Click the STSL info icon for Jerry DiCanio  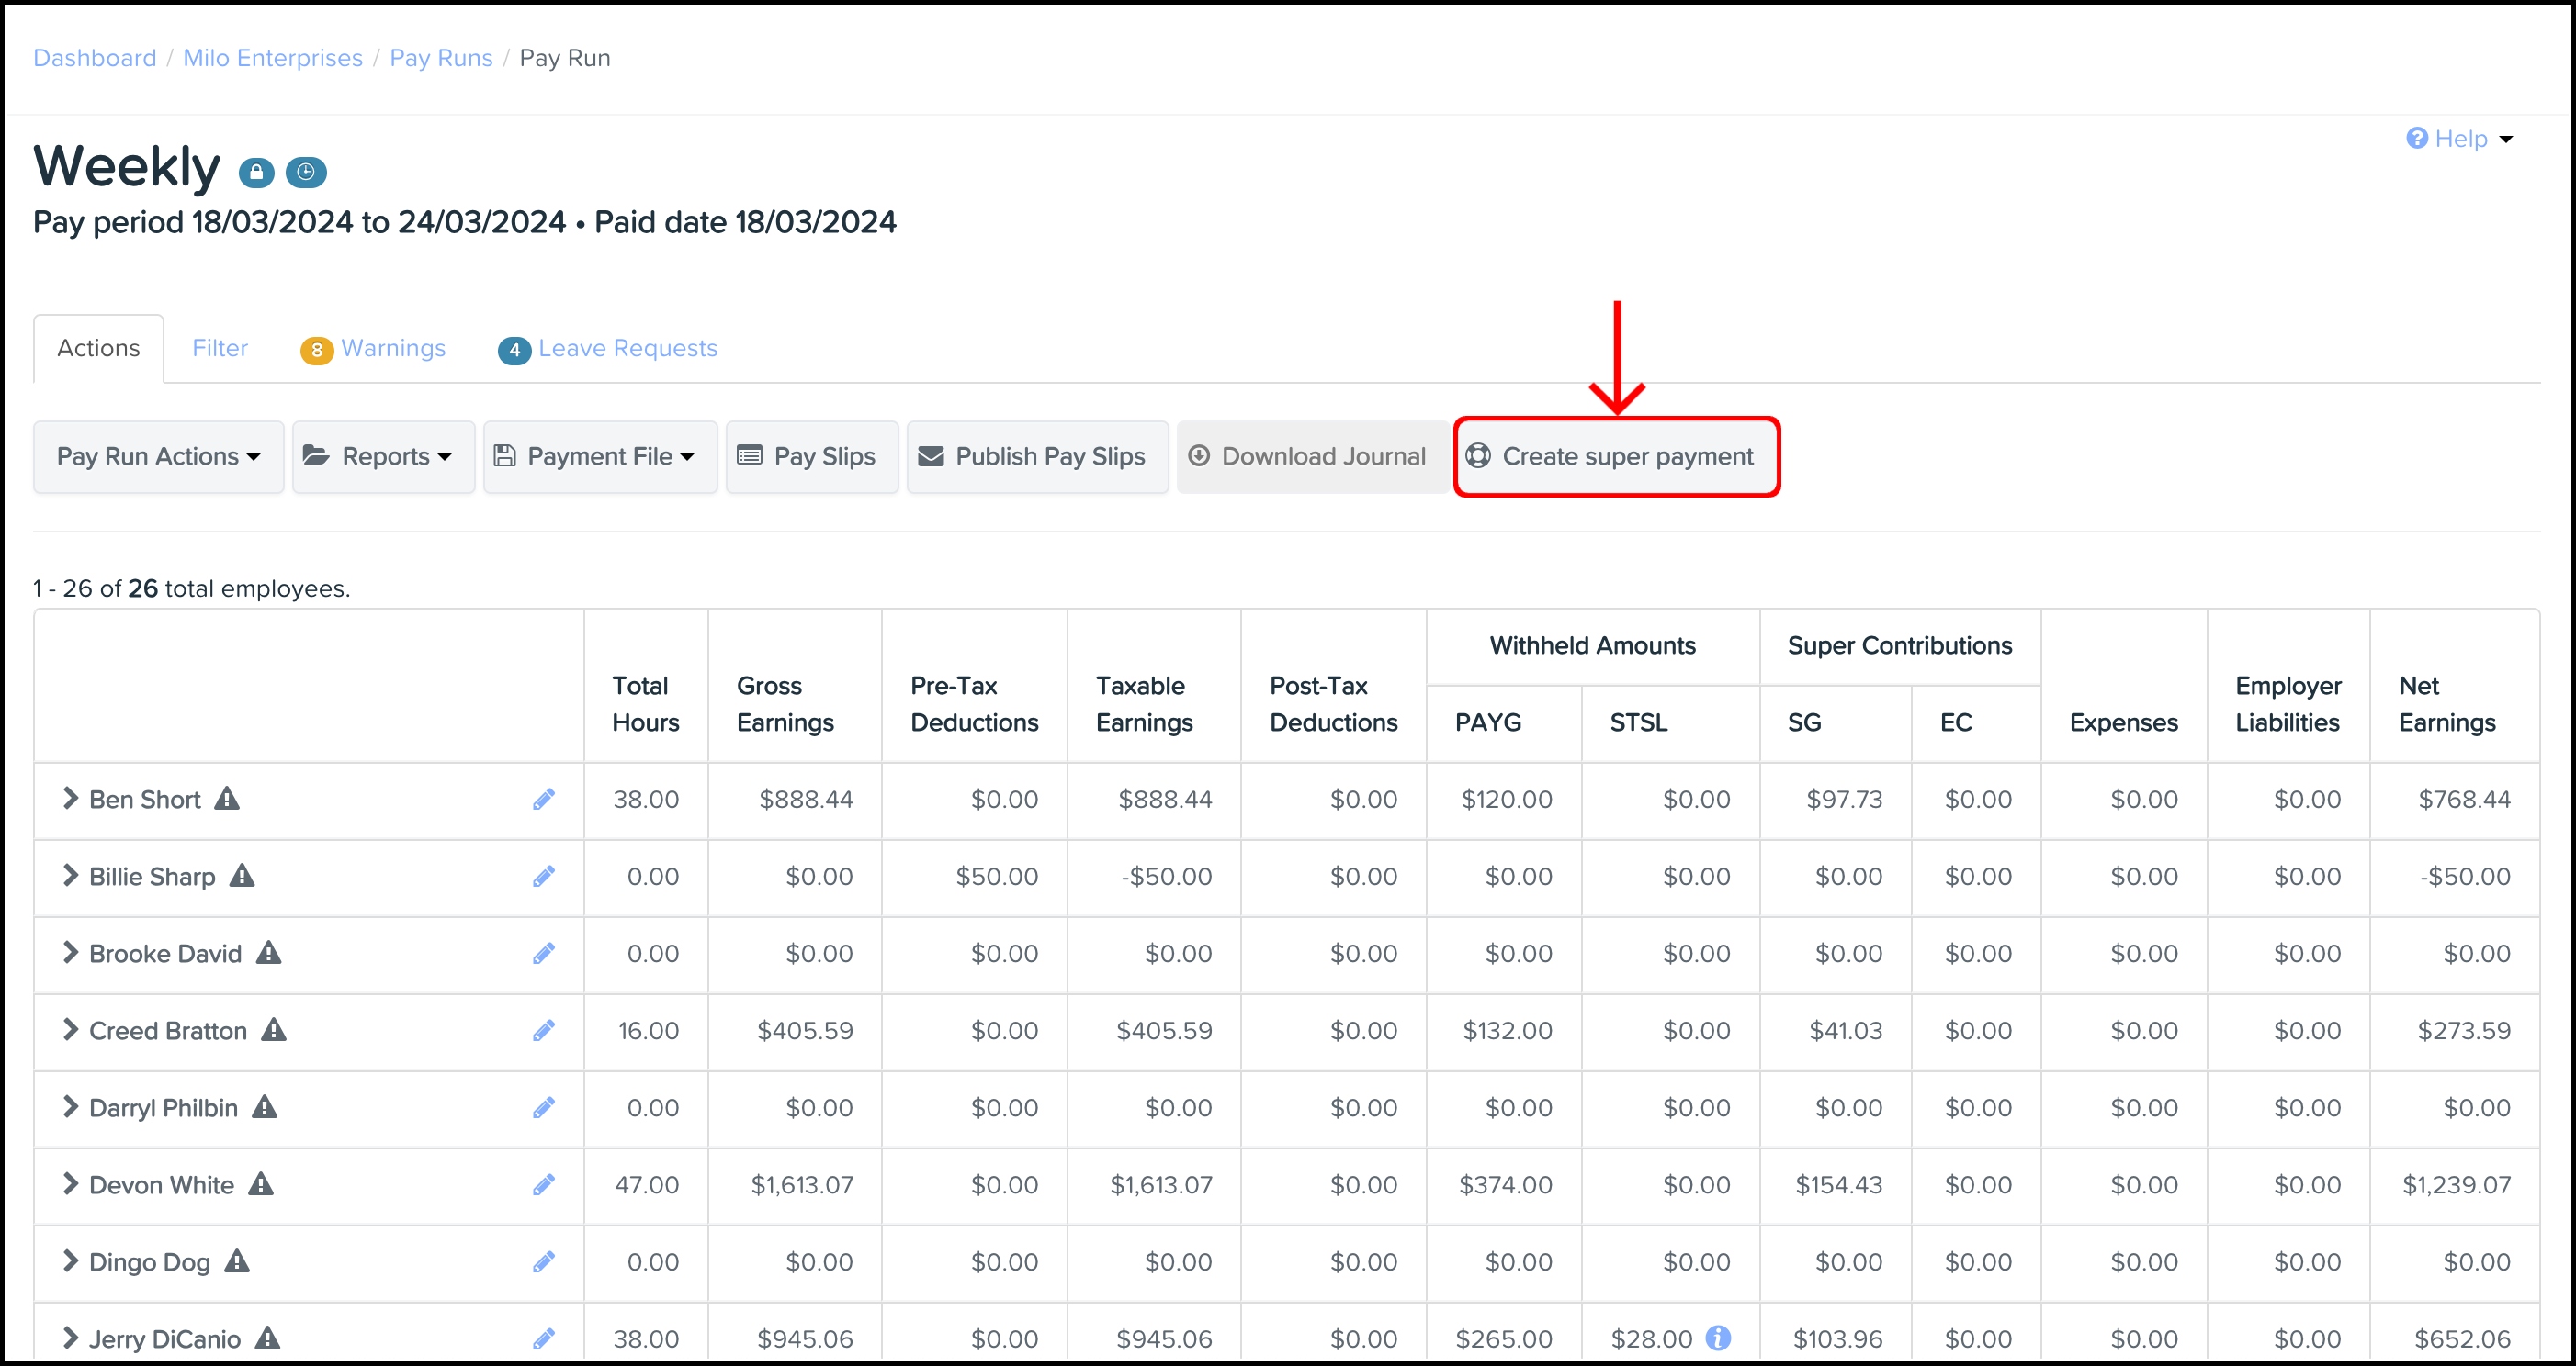click(x=1718, y=1338)
